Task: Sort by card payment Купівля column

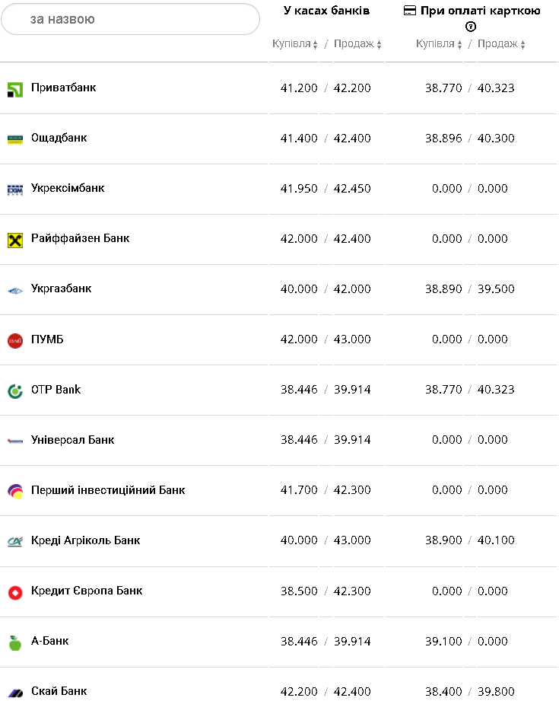Action: [439, 44]
